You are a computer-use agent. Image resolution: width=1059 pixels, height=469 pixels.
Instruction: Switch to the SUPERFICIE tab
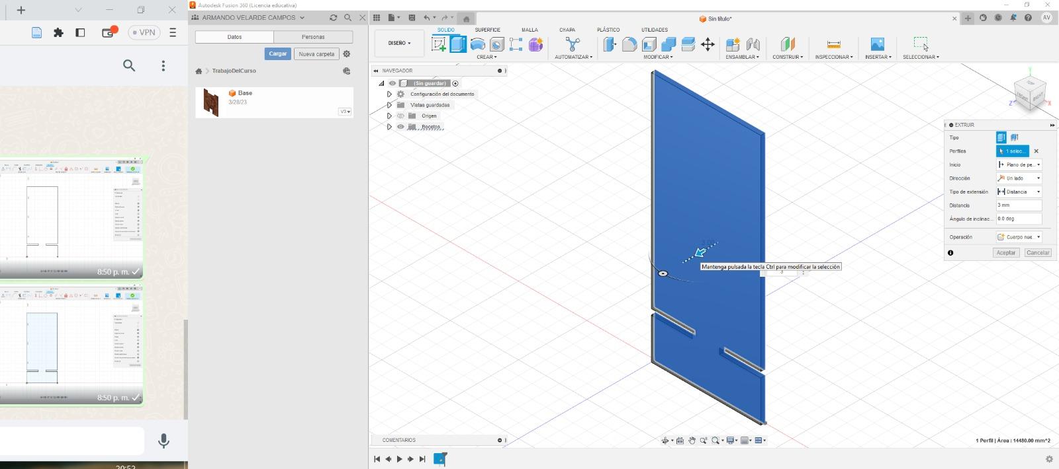[487, 30]
